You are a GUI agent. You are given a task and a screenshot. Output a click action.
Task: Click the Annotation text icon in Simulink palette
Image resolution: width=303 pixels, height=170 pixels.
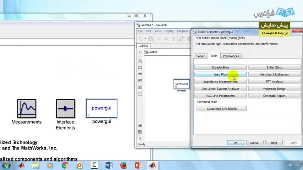[x=140, y=81]
